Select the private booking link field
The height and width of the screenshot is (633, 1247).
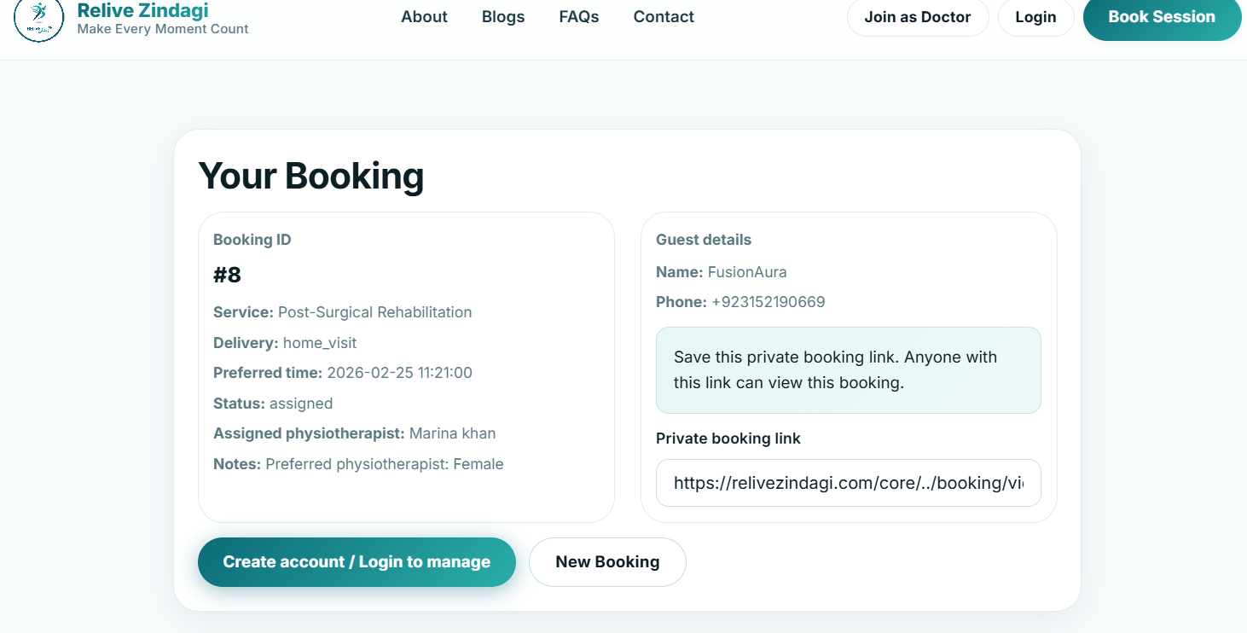click(x=848, y=483)
